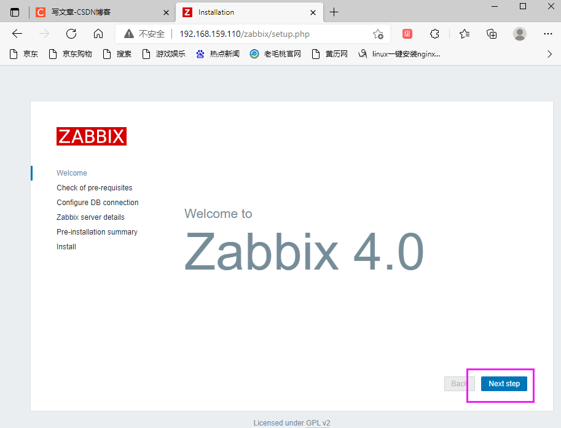561x428 pixels.
Task: Select Zabbix server details step
Action: pos(90,217)
